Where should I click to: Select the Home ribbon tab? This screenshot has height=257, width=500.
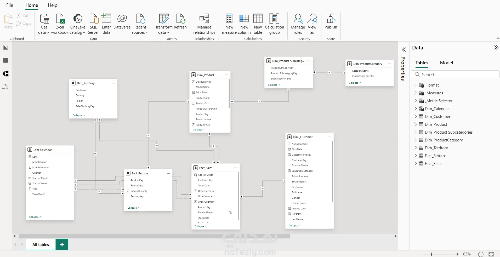(x=32, y=5)
